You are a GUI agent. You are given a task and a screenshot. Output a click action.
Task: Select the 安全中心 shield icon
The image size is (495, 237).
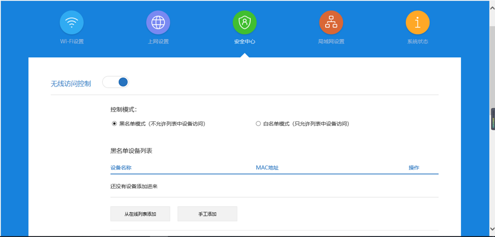(245, 23)
